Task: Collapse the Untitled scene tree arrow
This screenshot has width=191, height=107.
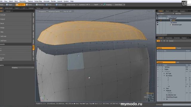Action: coord(167,18)
